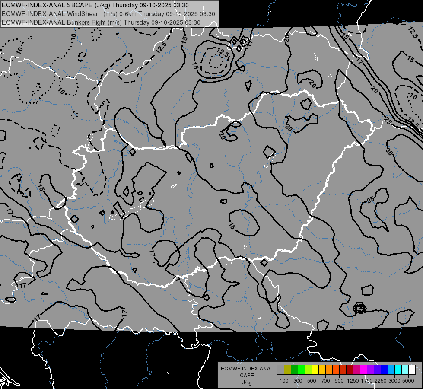Select the blue 2250 J/kg legend swatch
Screen dimensions: 423x389
click(384, 370)
